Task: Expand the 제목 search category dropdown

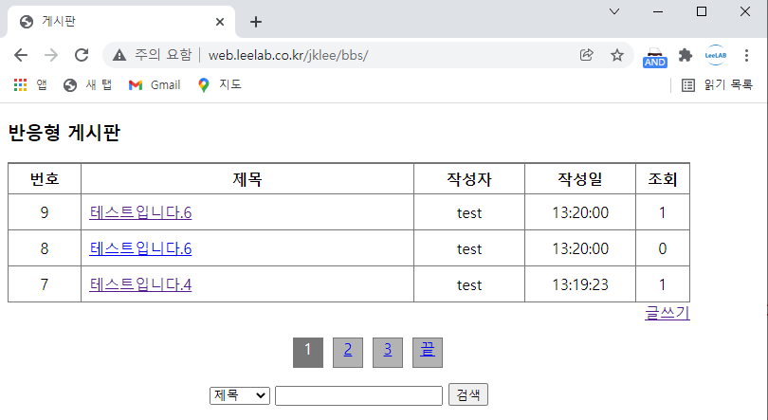Action: (240, 395)
